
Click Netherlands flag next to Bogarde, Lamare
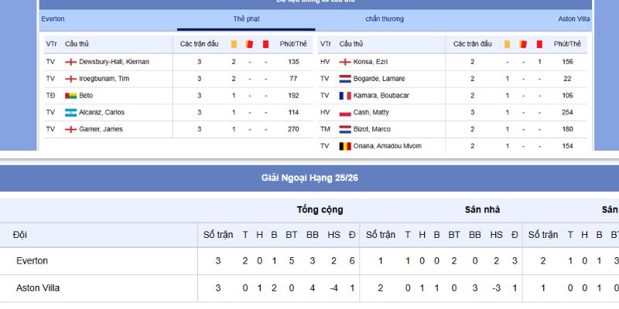click(345, 79)
